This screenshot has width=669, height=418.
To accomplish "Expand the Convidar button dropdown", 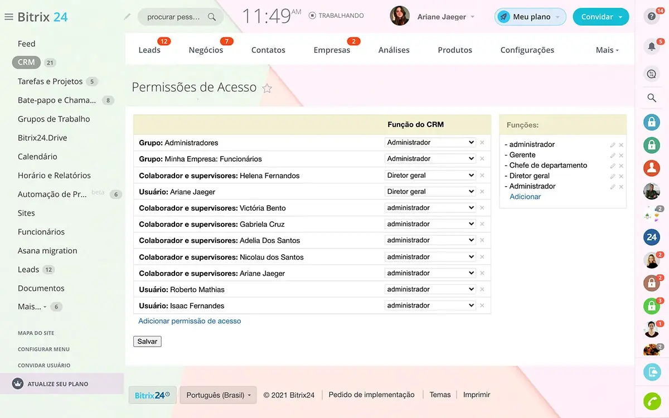I will [x=620, y=17].
